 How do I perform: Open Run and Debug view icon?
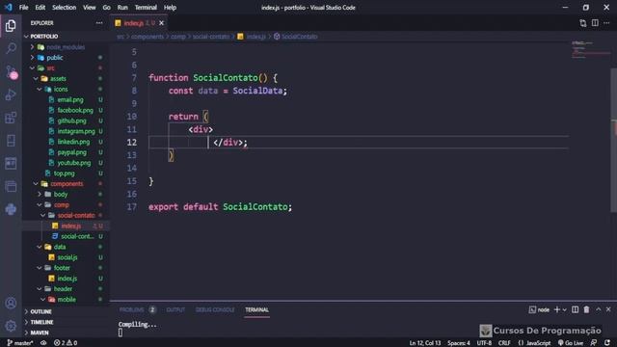click(11, 94)
